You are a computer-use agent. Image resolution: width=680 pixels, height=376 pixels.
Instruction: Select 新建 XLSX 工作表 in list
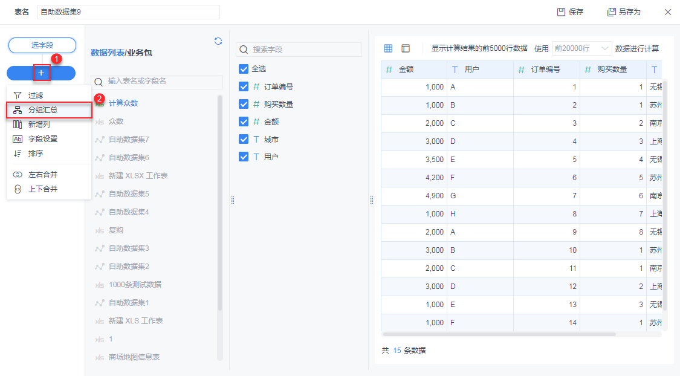[138, 176]
